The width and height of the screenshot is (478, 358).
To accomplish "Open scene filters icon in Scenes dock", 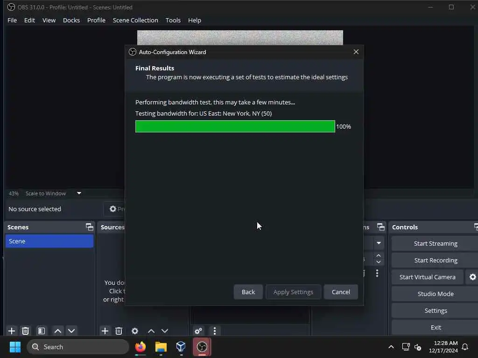I will click(x=42, y=331).
